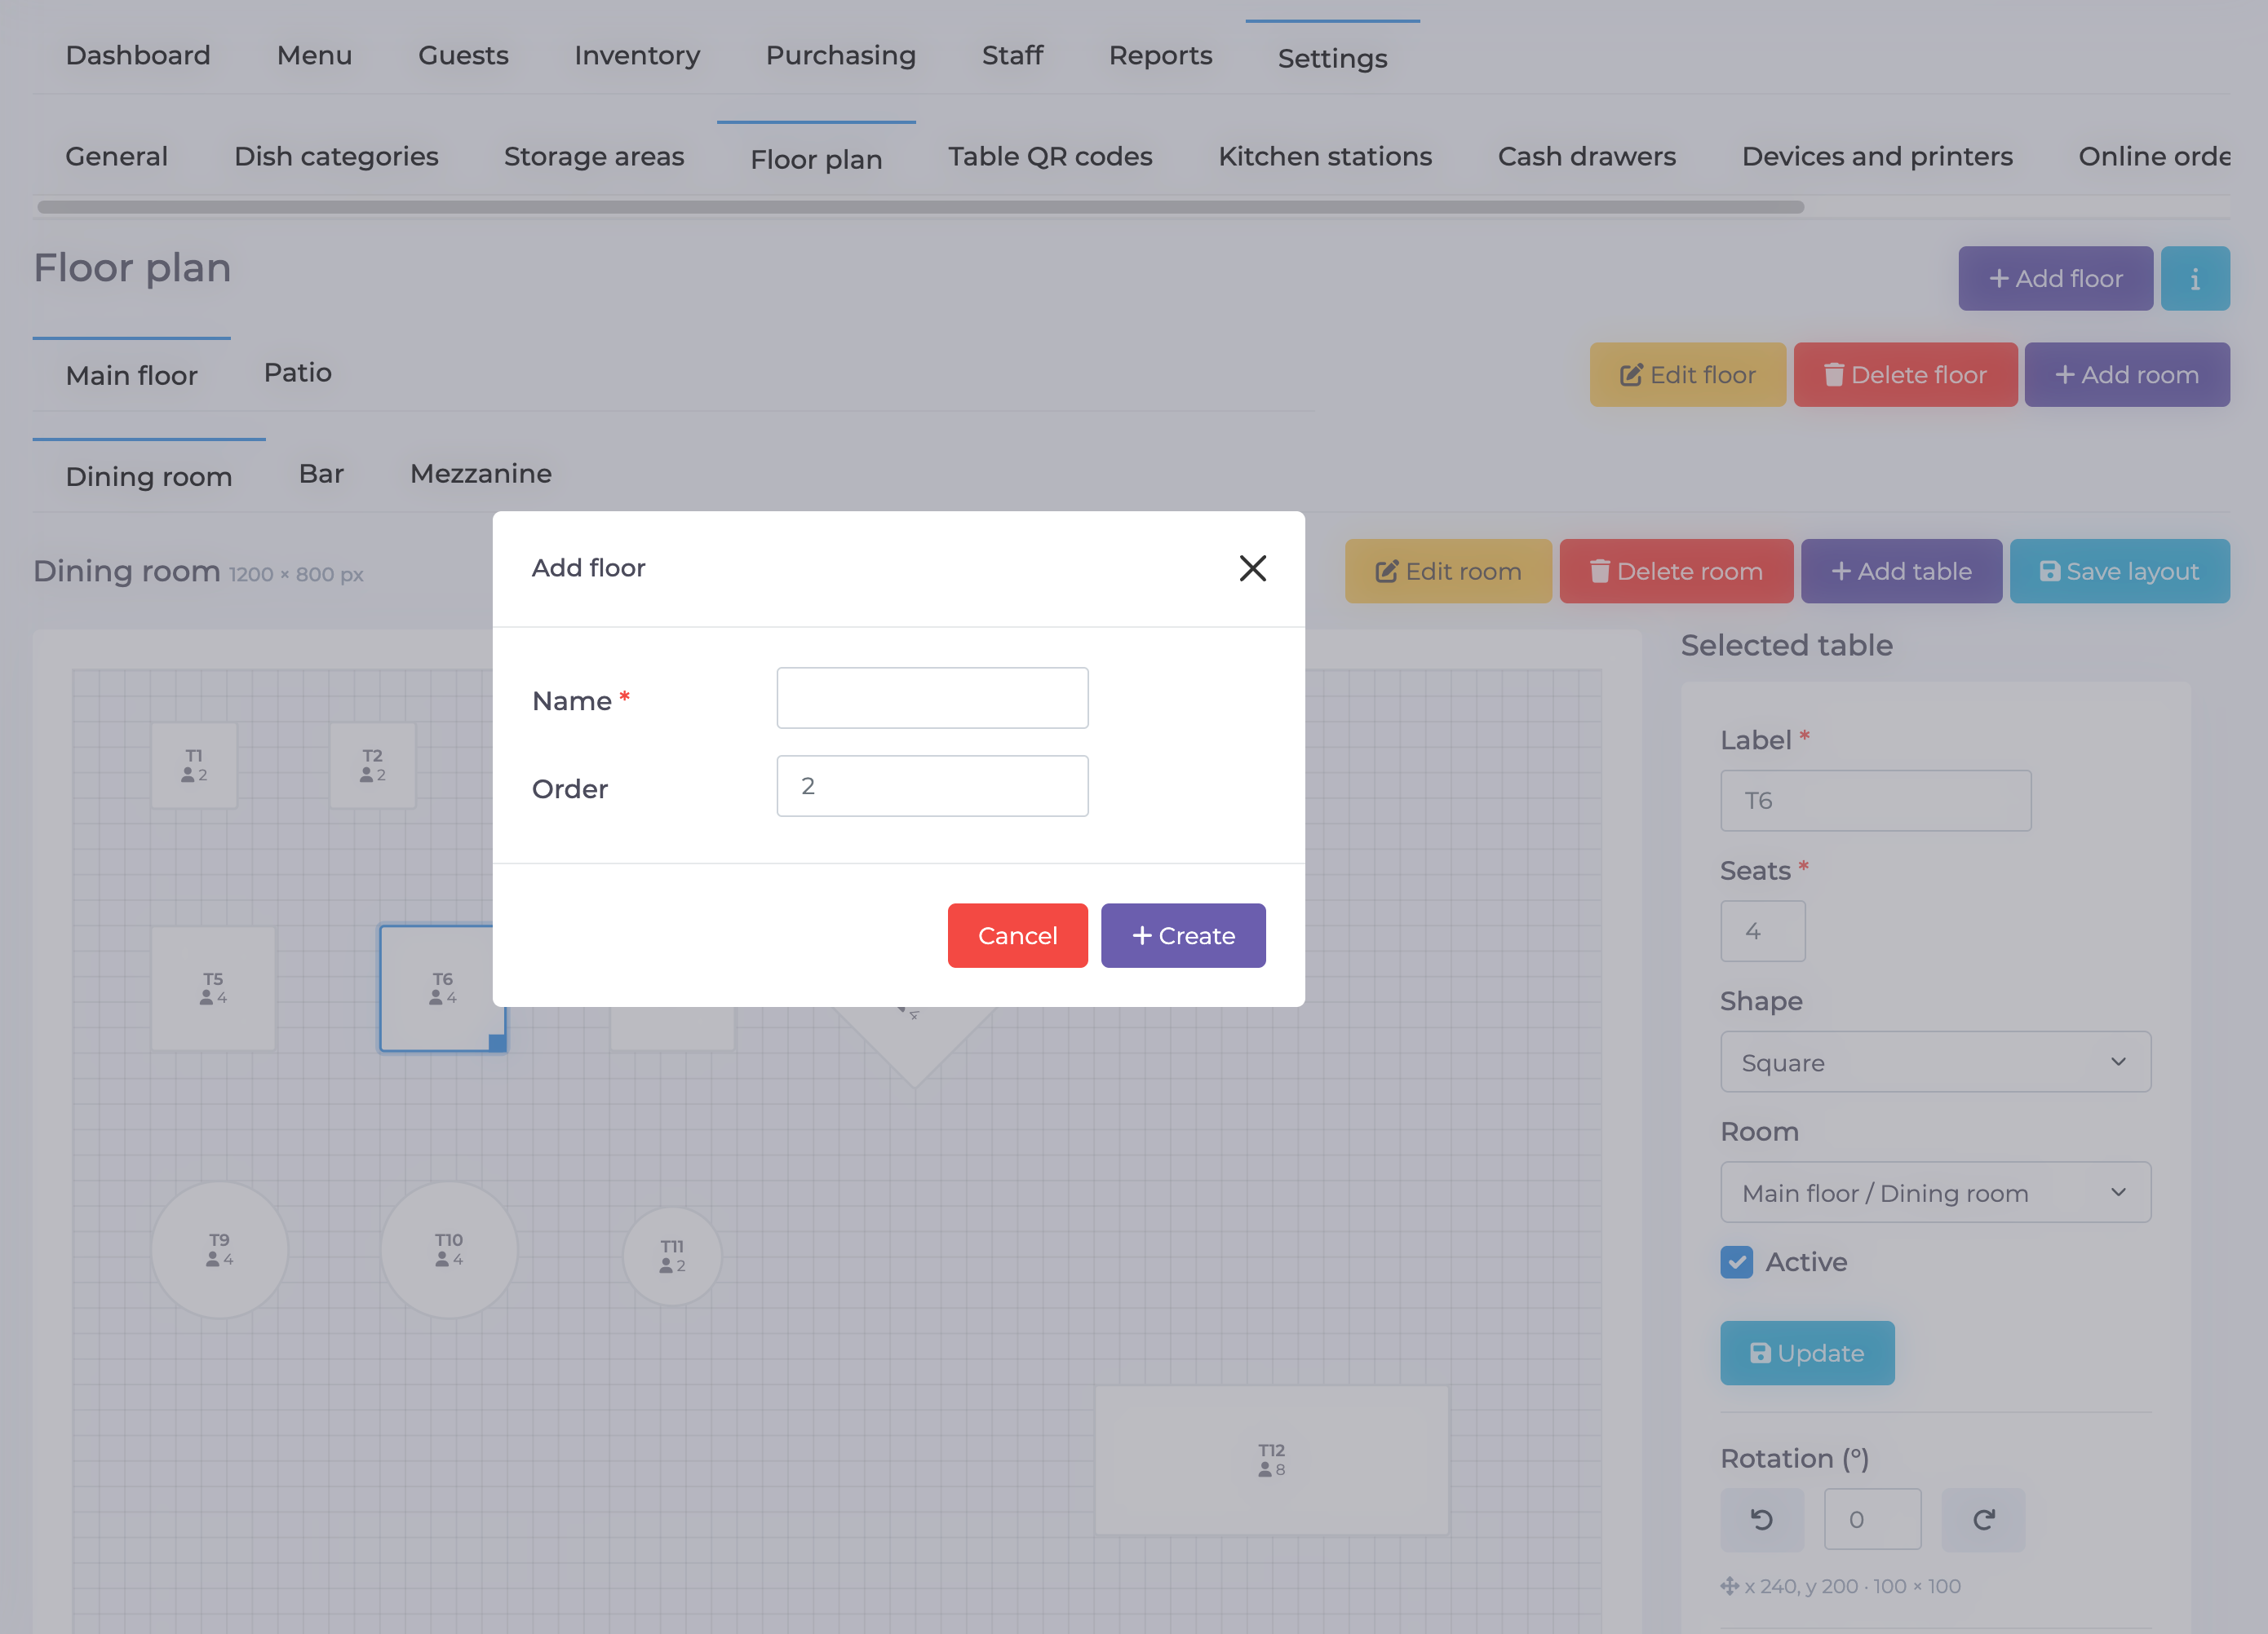
Task: Open the Bar room tab
Action: click(321, 474)
